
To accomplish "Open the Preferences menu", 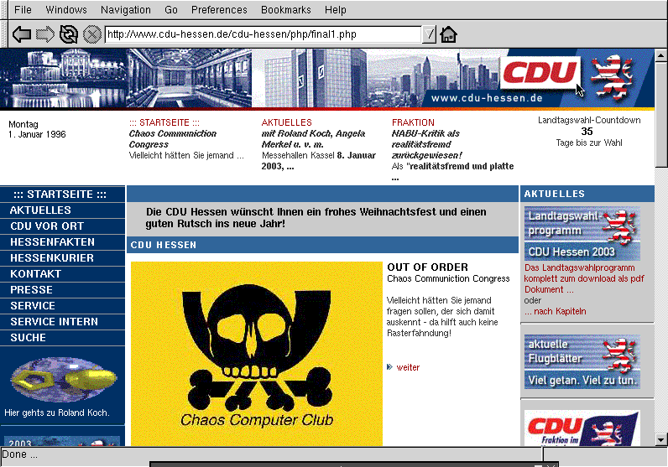I will click(219, 10).
